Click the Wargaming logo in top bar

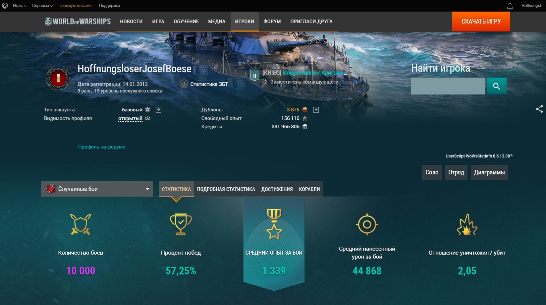coord(5,6)
